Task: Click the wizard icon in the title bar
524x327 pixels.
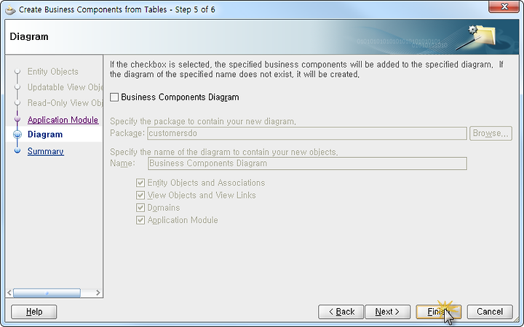Action: pyautogui.click(x=10, y=9)
